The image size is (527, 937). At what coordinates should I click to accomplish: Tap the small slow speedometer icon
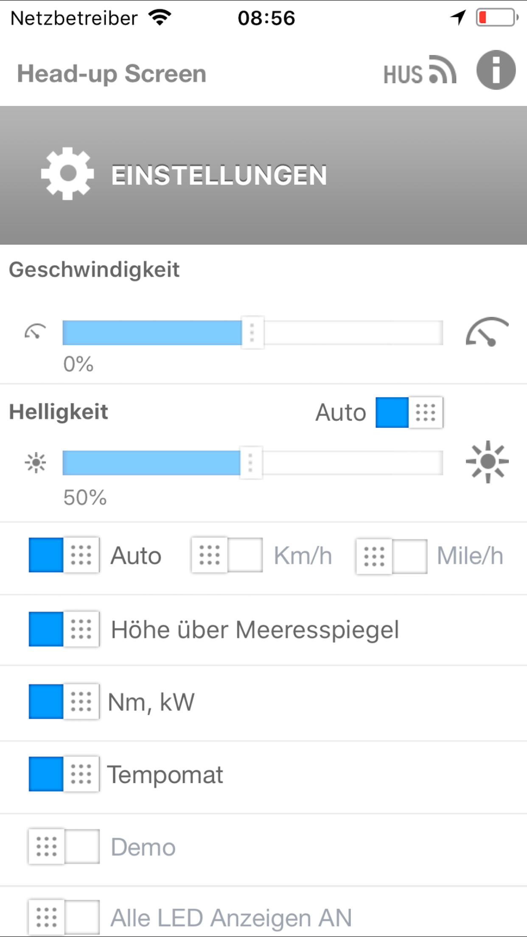(35, 332)
